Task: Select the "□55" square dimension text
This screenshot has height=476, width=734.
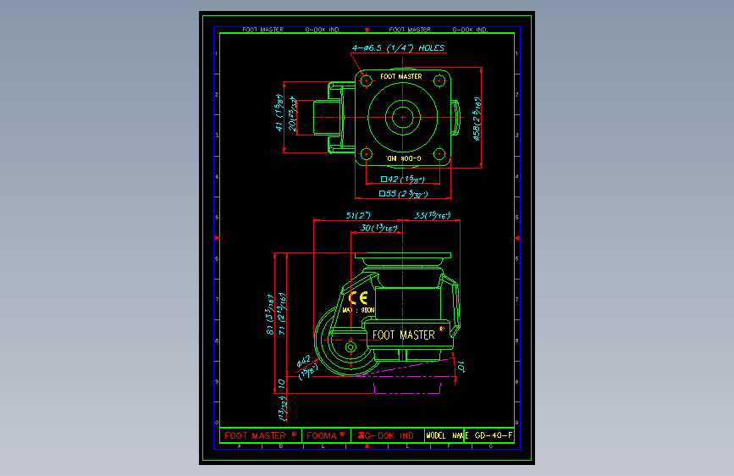Action: [403, 193]
